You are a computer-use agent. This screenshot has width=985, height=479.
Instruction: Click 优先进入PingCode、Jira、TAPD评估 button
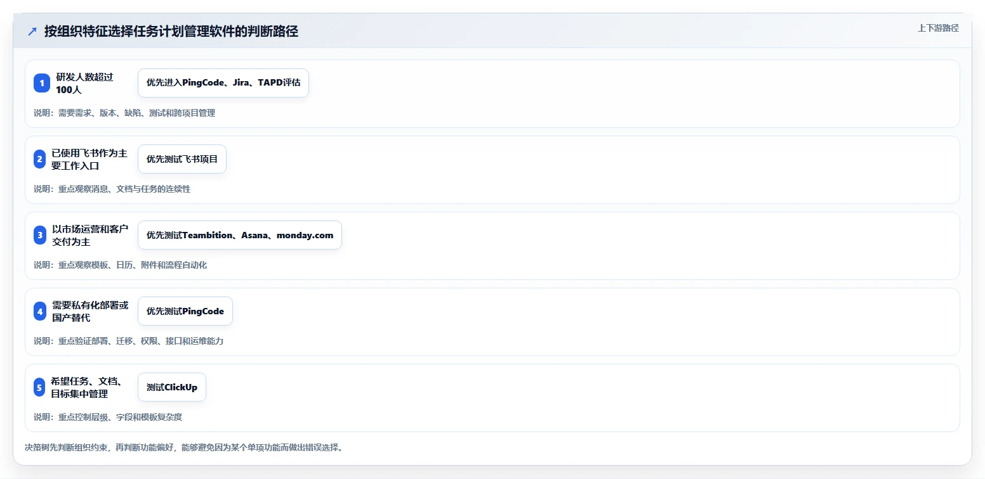click(223, 83)
